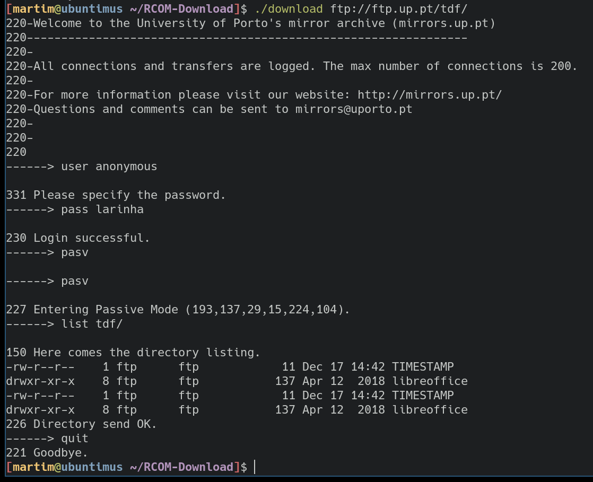Click the 'quit' command line

coord(47,438)
